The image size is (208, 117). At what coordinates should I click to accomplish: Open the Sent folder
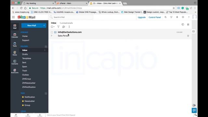pyautogui.click(x=24, y=62)
